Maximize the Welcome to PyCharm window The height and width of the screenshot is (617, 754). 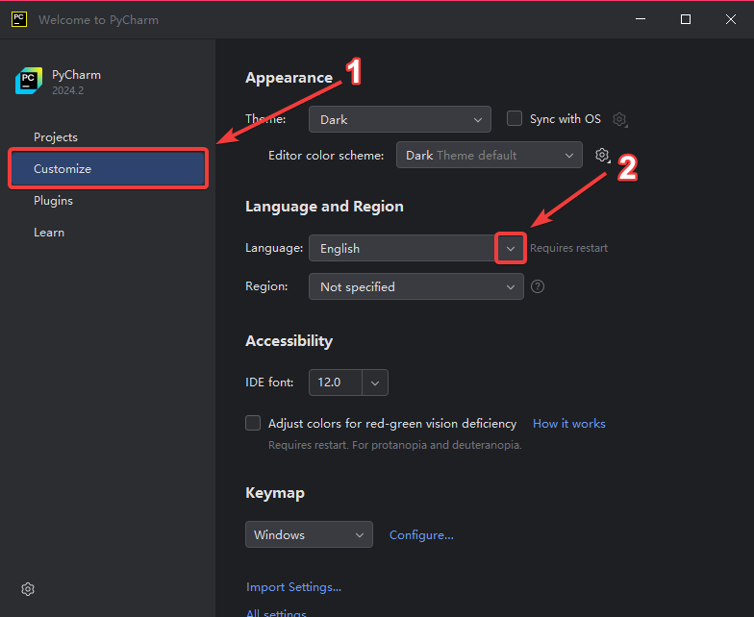click(686, 19)
